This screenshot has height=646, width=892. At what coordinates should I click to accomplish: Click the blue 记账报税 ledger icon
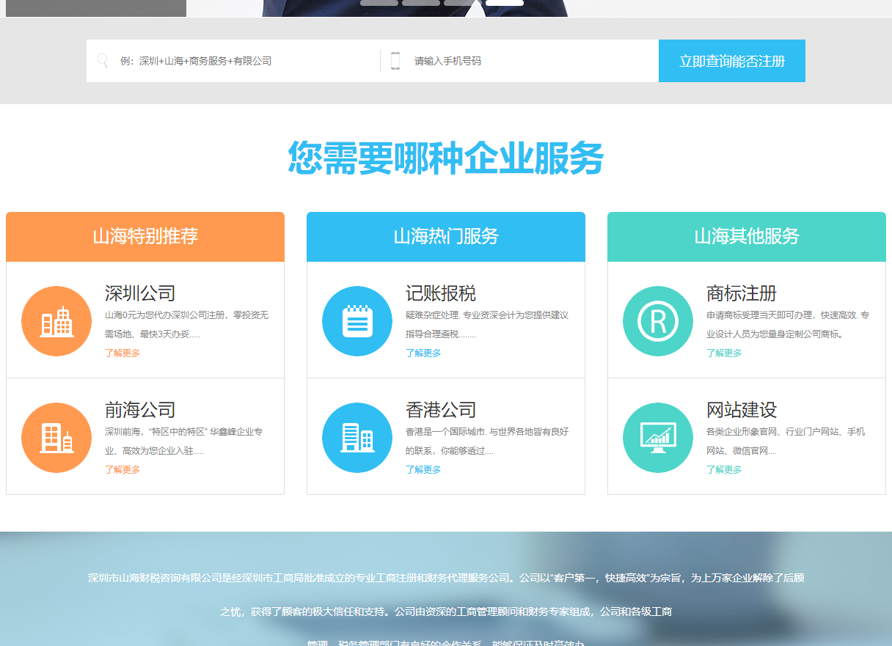357,320
